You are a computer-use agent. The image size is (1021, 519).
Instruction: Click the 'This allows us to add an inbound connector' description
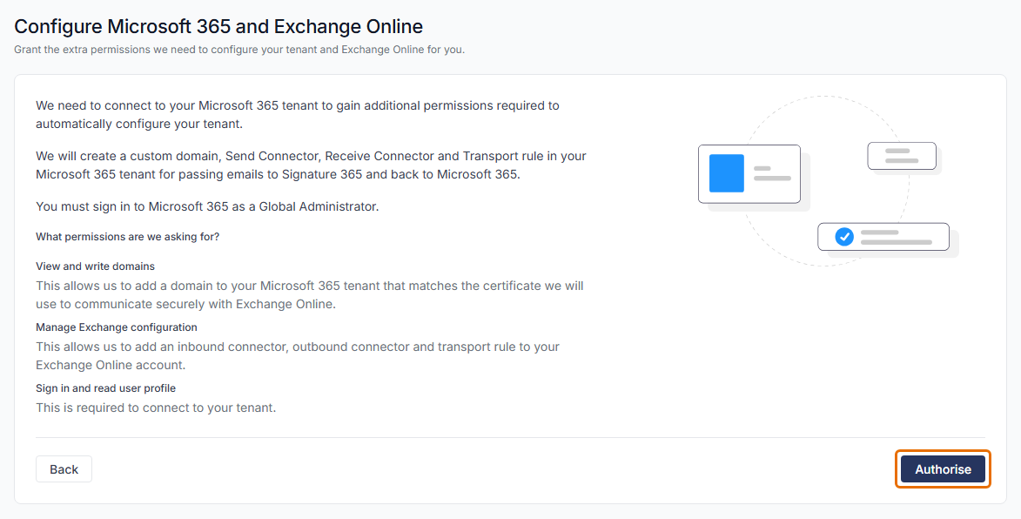[298, 355]
